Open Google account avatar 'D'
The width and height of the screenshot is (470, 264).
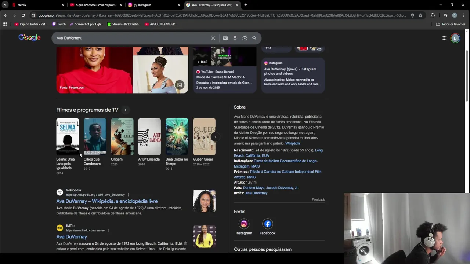point(455,38)
